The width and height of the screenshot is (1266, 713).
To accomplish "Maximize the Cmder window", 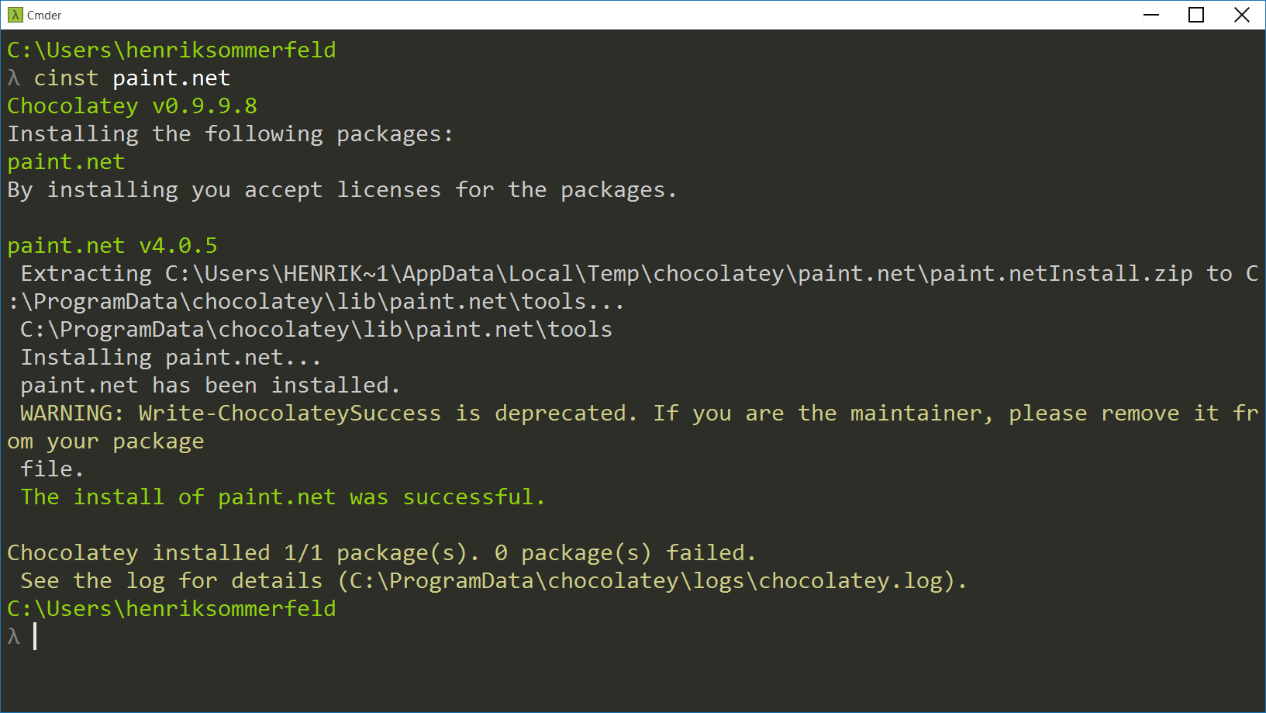I will tap(1196, 15).
